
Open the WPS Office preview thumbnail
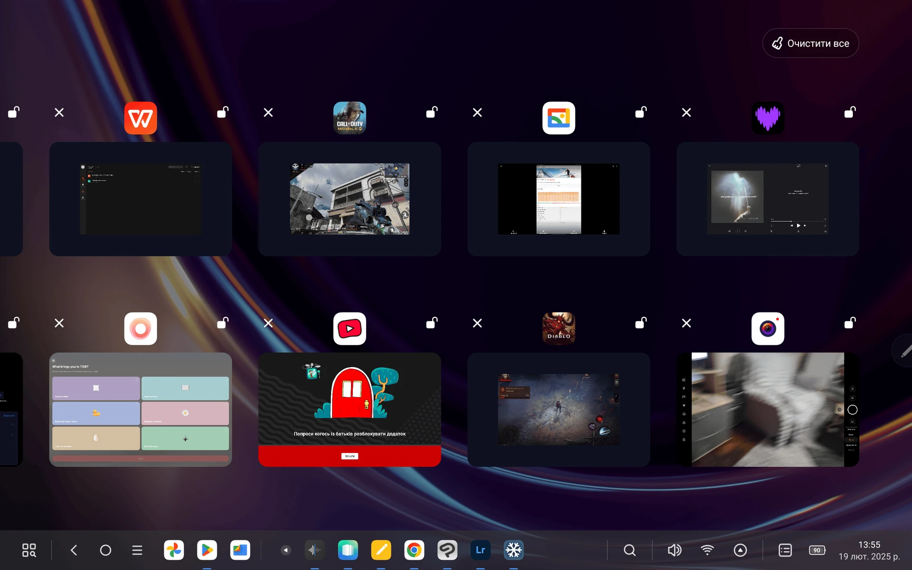pyautogui.click(x=141, y=199)
